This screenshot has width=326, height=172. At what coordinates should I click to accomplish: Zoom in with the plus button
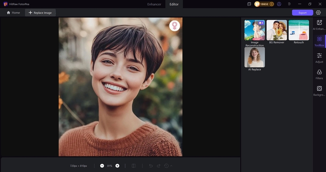coord(117,166)
